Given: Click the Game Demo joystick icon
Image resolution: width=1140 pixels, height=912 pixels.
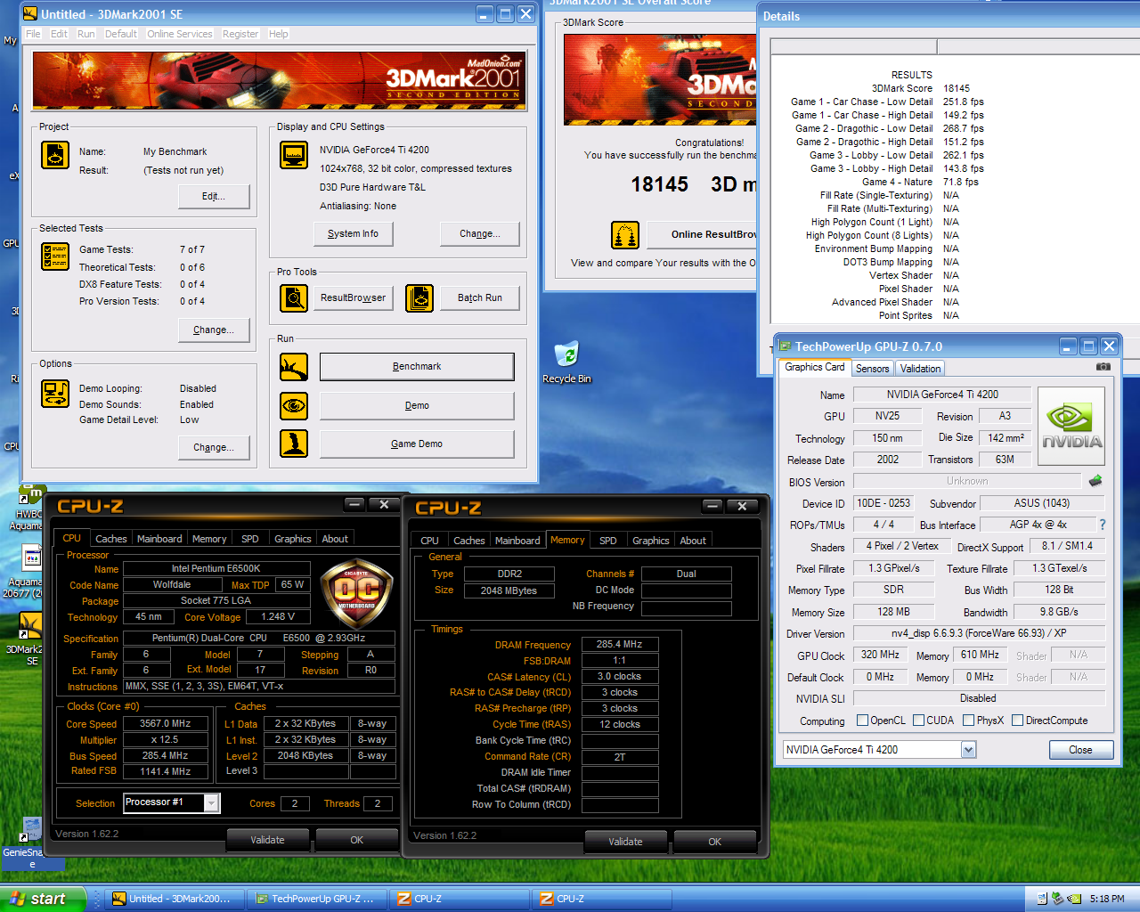Looking at the screenshot, I should pos(294,444).
